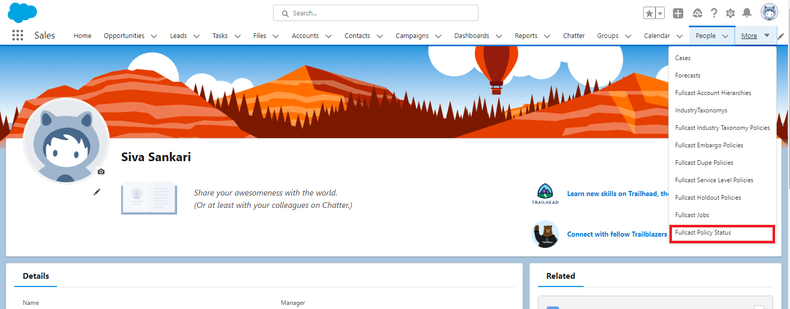Click the Trailhead logo icon

(x=545, y=194)
